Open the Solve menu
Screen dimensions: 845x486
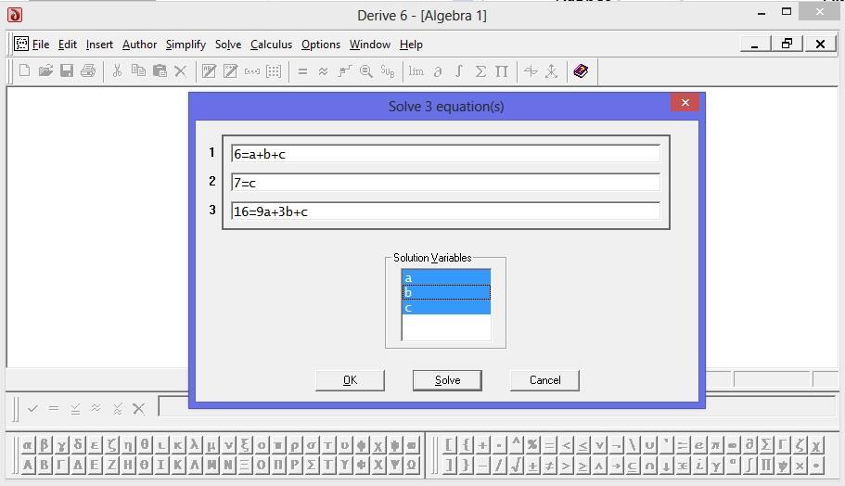(228, 45)
